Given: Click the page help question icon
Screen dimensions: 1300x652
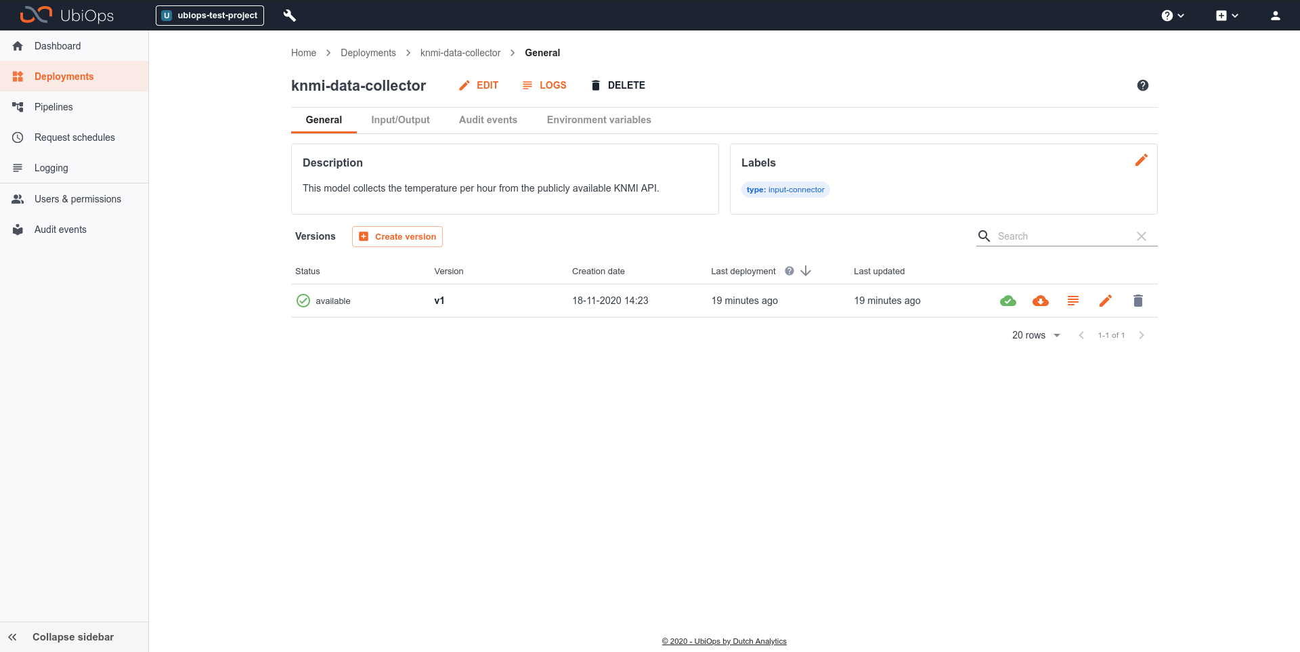Looking at the screenshot, I should [1143, 85].
